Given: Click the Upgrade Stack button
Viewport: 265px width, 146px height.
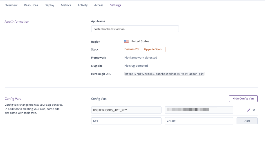Looking at the screenshot, I should click(153, 49).
